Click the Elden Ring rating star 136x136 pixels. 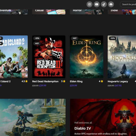102,81
